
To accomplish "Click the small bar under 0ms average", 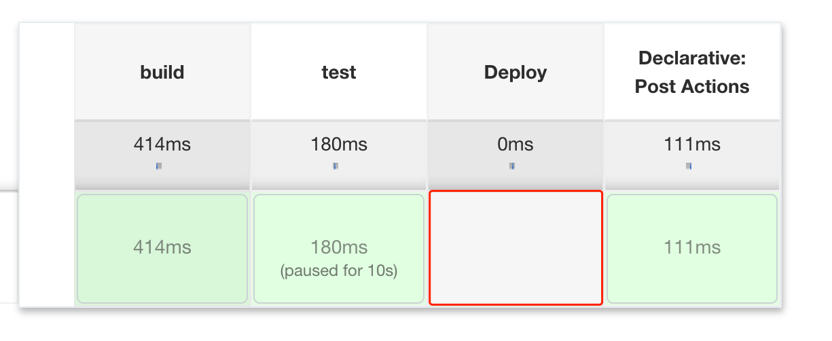I will (512, 165).
